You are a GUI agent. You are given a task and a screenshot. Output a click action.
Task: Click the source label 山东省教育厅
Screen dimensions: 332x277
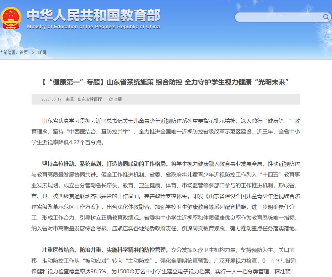click(x=90, y=99)
